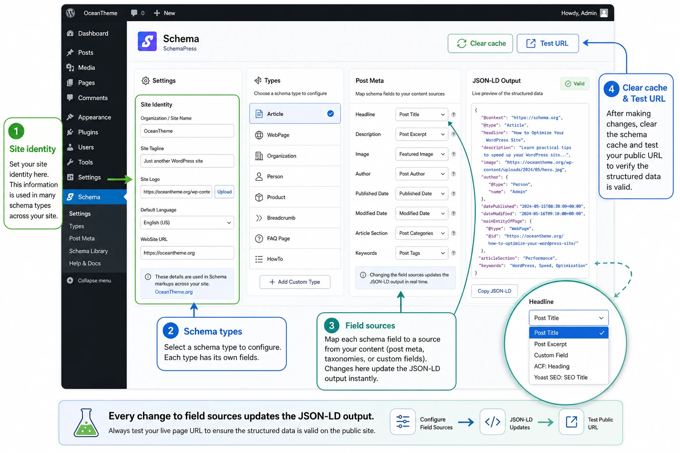
Task: Open the Default Language dropdown
Action: point(187,223)
